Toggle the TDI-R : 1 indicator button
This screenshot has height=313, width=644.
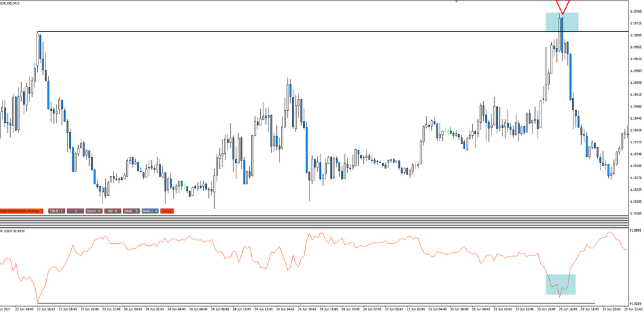tap(56, 211)
